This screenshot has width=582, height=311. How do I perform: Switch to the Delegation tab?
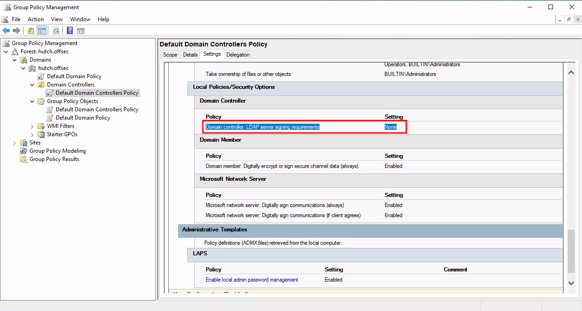coord(238,55)
